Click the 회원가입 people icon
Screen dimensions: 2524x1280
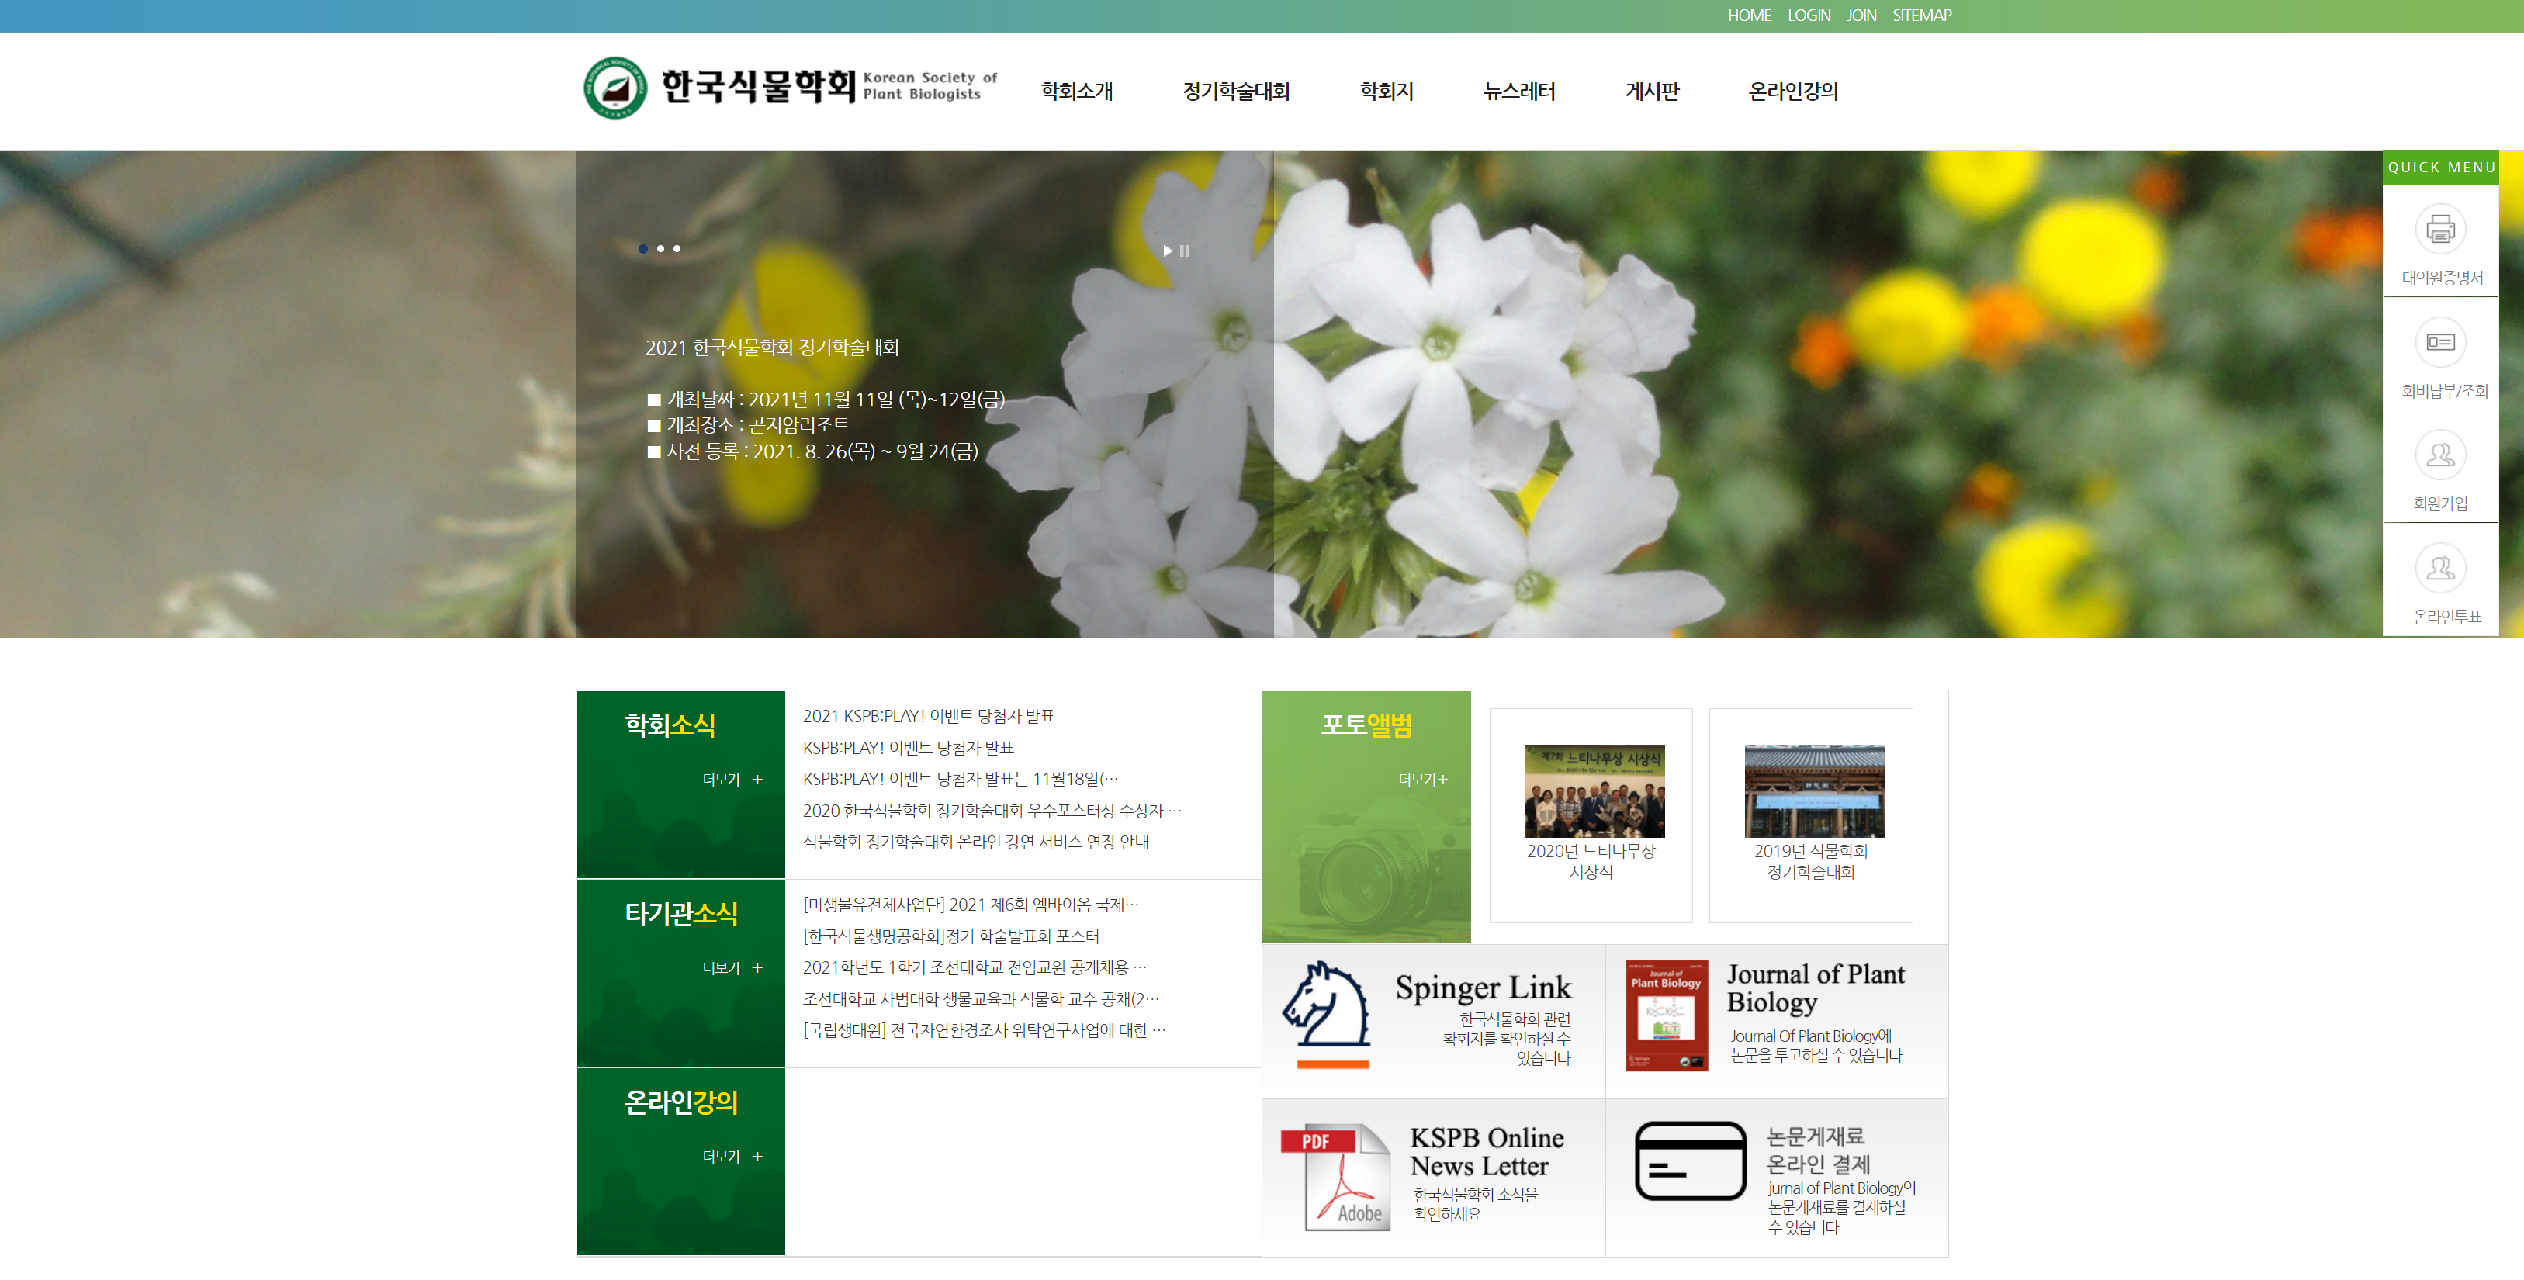point(2439,455)
